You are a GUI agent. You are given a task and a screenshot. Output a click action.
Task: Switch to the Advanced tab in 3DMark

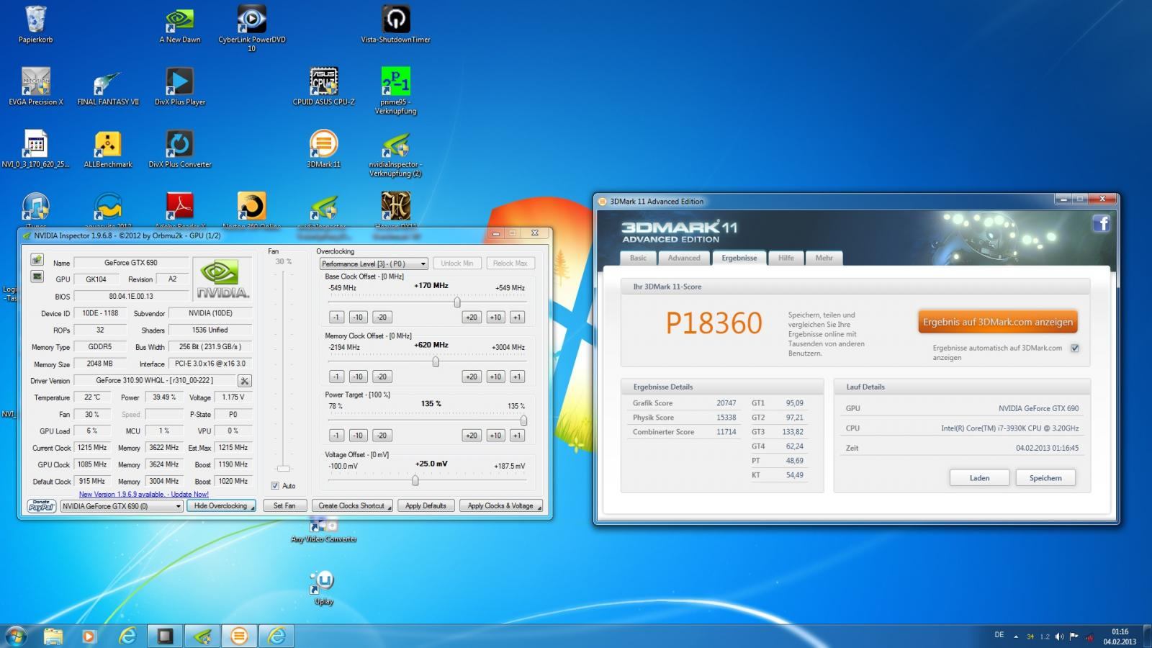click(x=684, y=258)
